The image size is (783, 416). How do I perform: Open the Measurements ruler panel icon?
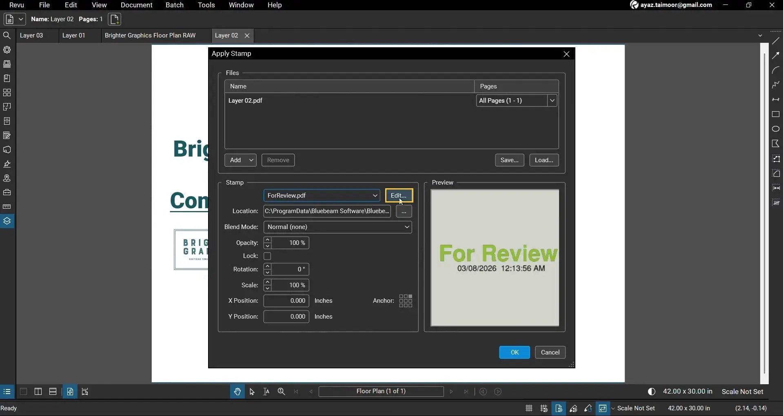pos(7,207)
